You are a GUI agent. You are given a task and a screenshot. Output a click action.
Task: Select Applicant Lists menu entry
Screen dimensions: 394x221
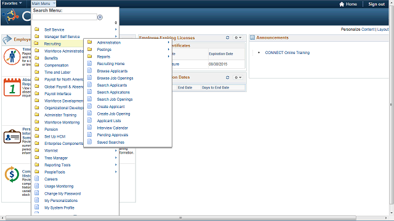109,121
